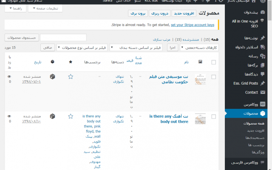The height and width of the screenshot is (170, 272).
Task: Open product نت آهنگ is there any body out there
Action: click(x=169, y=119)
